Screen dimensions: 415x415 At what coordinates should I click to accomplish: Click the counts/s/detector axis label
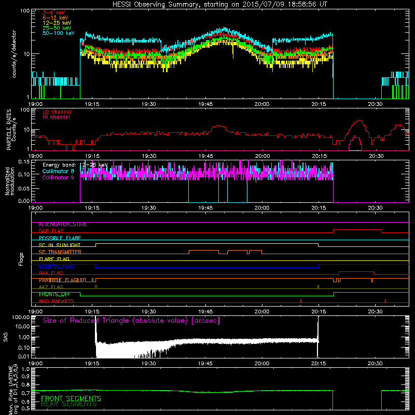coord(14,54)
